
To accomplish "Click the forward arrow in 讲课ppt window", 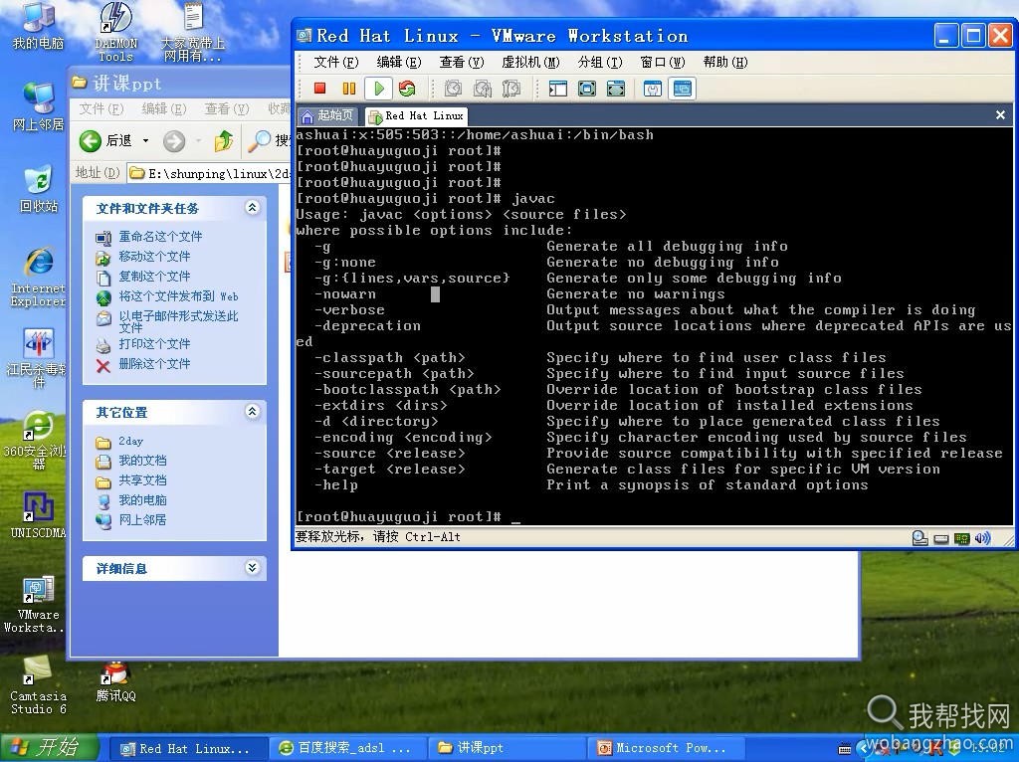I will click(174, 141).
